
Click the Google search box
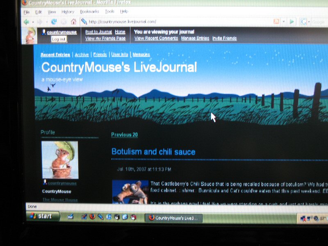319,22
